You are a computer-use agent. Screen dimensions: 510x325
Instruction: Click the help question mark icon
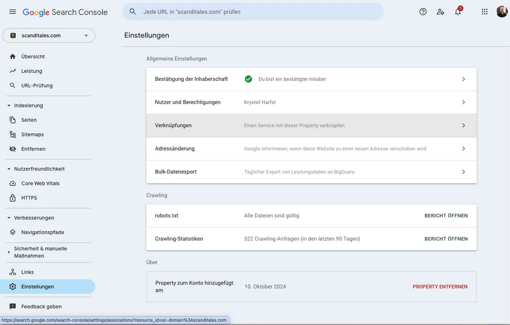(x=423, y=12)
